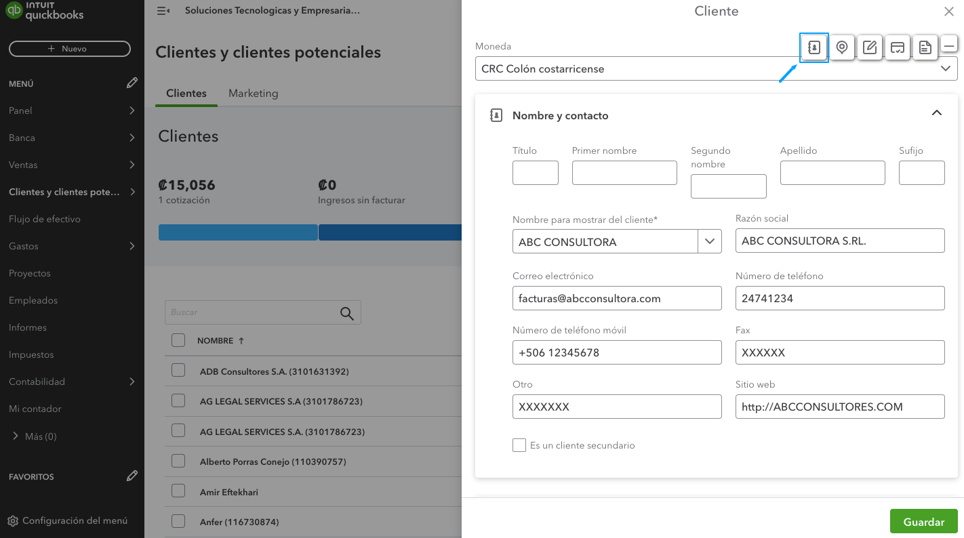Open additional info document icon
The image size is (964, 538).
(x=925, y=47)
